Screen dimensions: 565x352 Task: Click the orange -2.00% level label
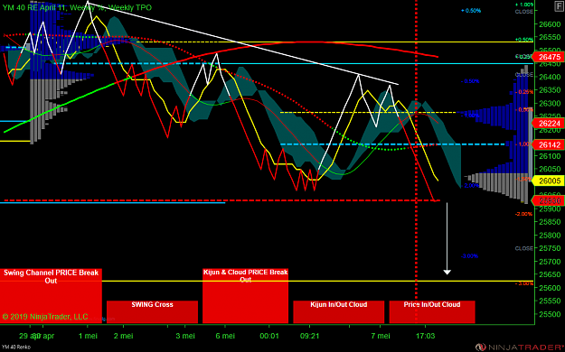[523, 214]
